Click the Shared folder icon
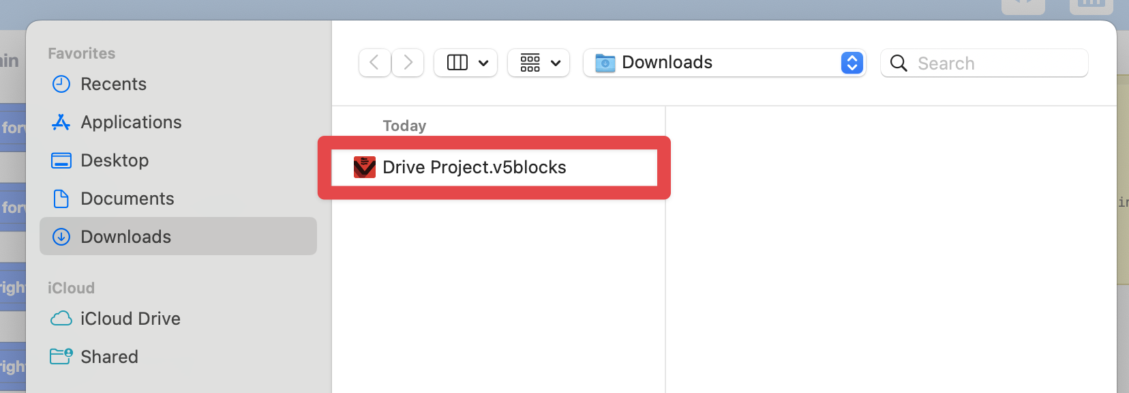 (61, 356)
